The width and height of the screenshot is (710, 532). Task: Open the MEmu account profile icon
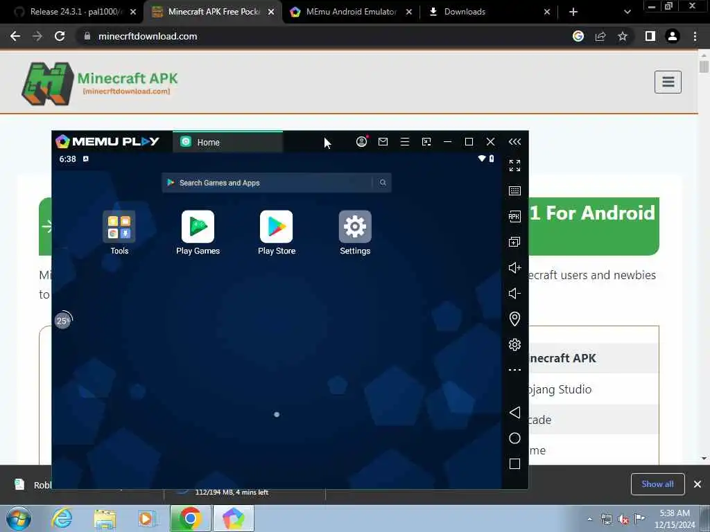tap(361, 141)
